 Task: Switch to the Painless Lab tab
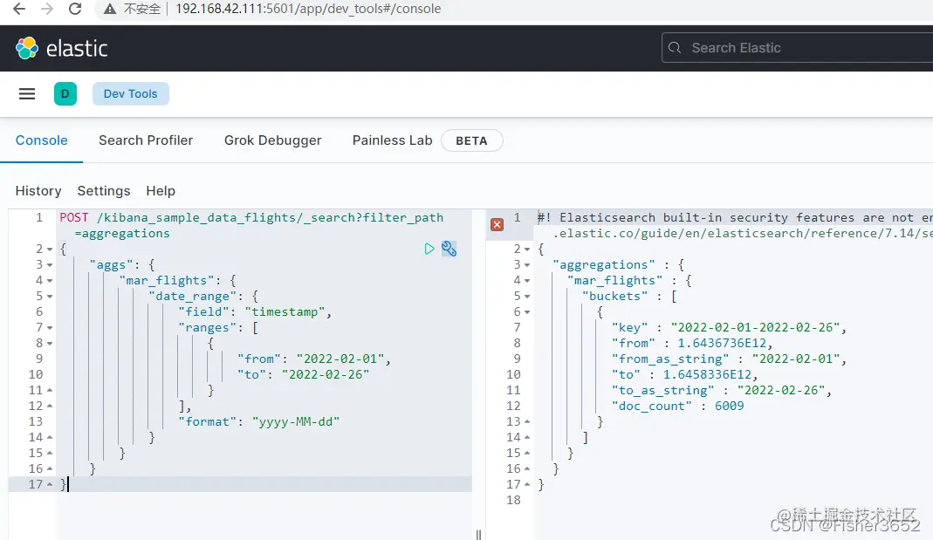[392, 140]
